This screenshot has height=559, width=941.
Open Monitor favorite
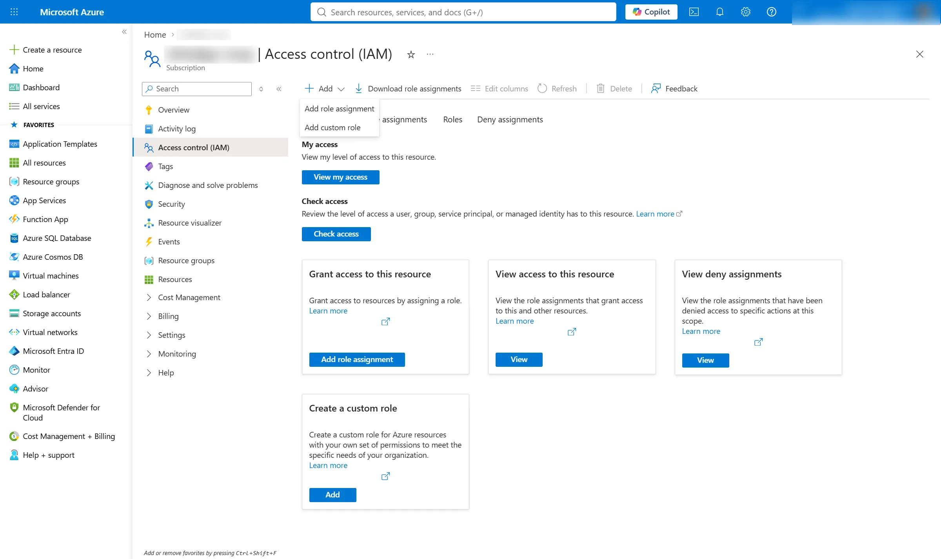coord(30,370)
